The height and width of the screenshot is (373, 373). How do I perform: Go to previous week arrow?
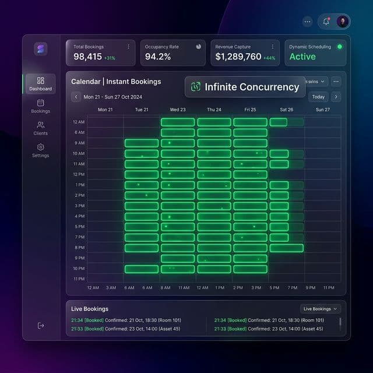76,97
